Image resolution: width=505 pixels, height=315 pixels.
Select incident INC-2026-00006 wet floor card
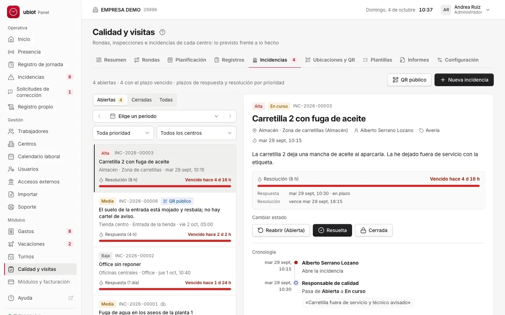[165, 220]
